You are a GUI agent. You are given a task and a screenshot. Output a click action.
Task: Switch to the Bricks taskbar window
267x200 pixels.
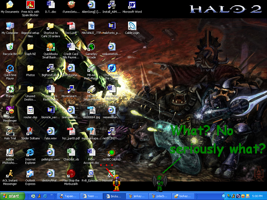114,196
